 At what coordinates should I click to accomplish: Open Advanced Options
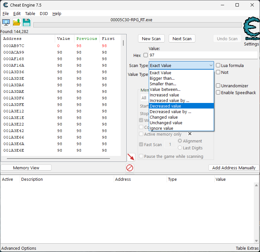click(19, 248)
